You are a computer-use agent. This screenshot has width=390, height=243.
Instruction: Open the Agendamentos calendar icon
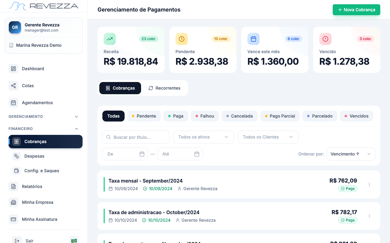coord(13,103)
